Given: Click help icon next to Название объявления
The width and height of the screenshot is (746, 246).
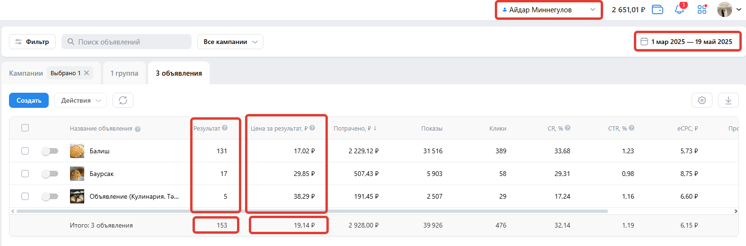Looking at the screenshot, I should 138,129.
